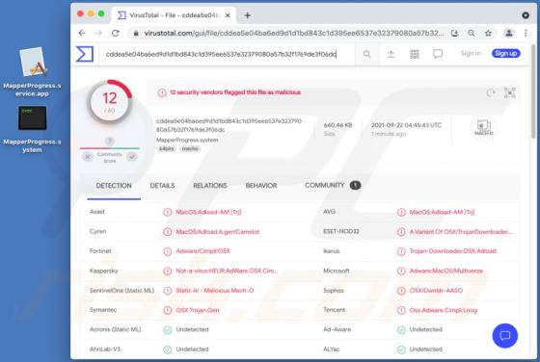Open the comments speech bubble icon in header
Screen dimensions: 540x362
[x=438, y=54]
